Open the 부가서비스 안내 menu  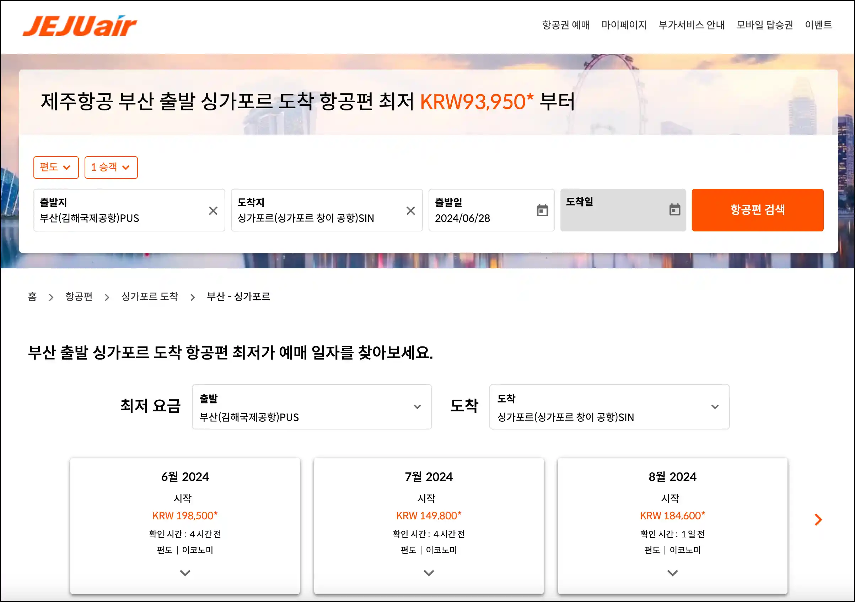point(692,25)
